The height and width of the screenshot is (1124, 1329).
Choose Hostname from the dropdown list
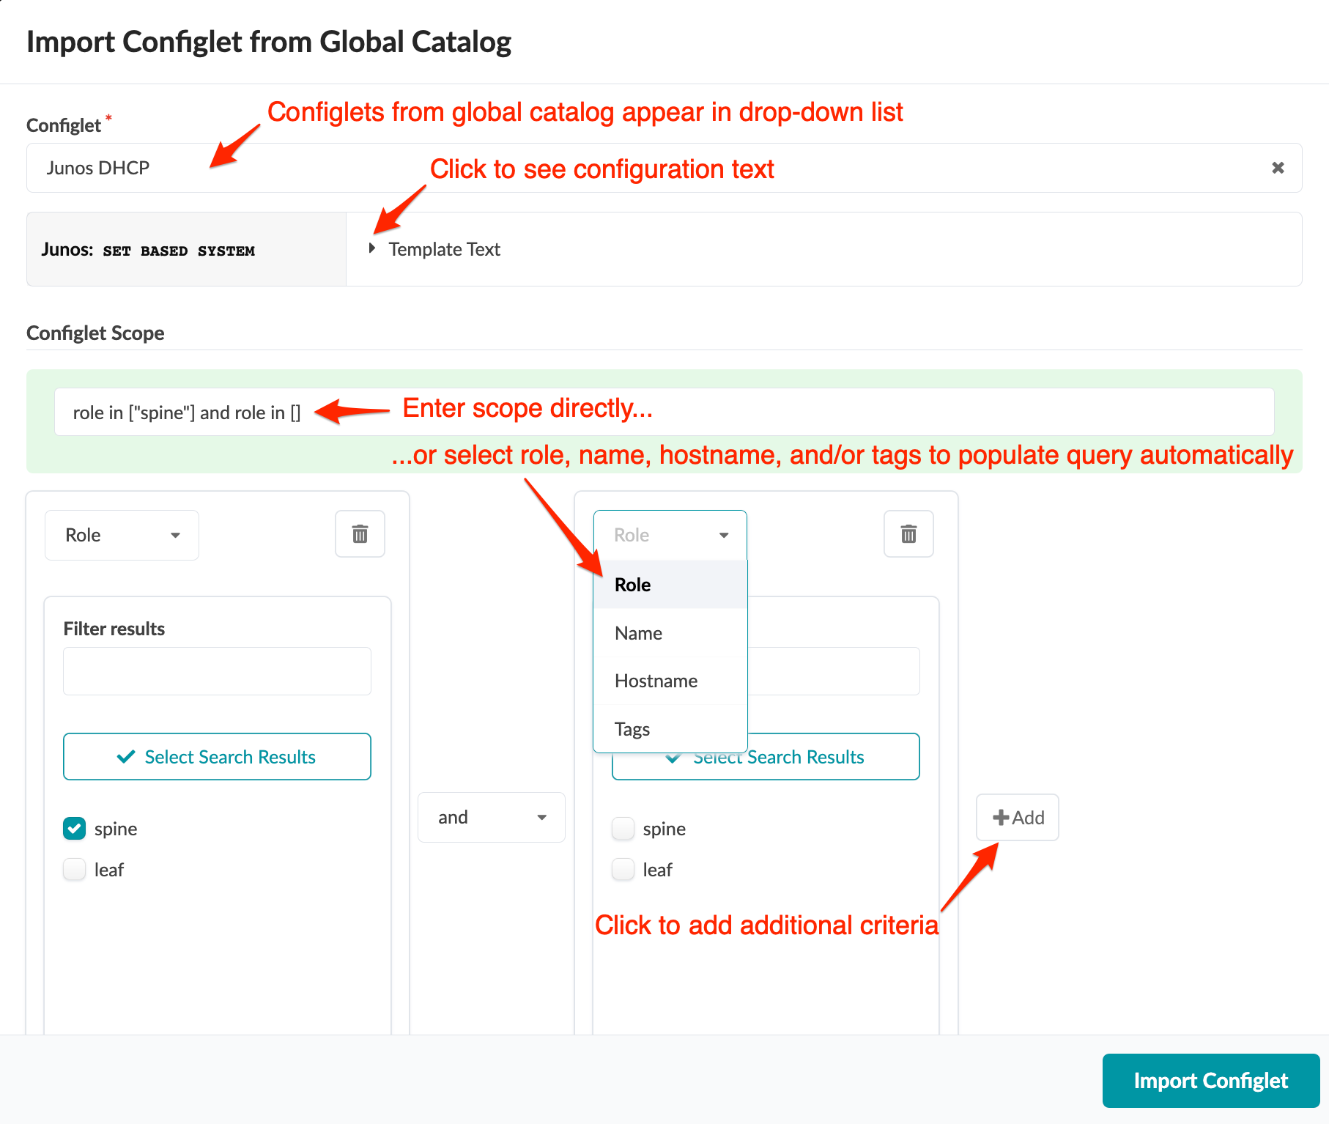coord(656,681)
